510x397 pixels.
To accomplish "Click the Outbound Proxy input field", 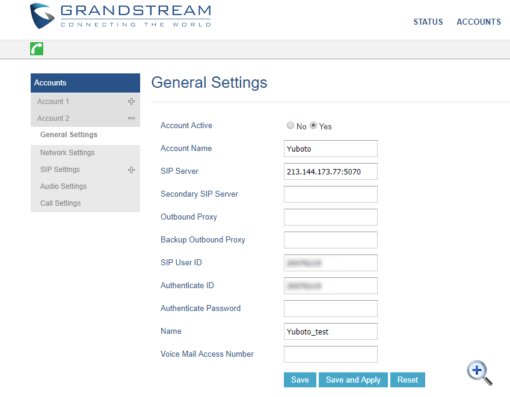I will (330, 217).
